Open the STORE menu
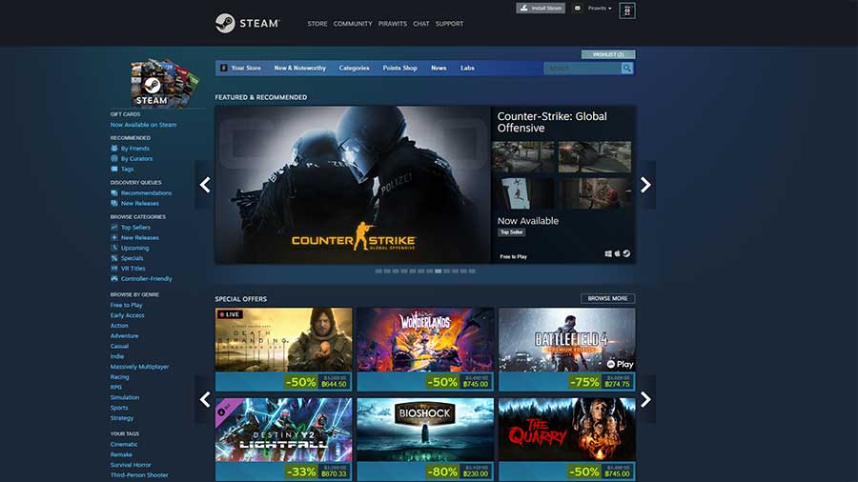This screenshot has width=858, height=482. [x=317, y=24]
